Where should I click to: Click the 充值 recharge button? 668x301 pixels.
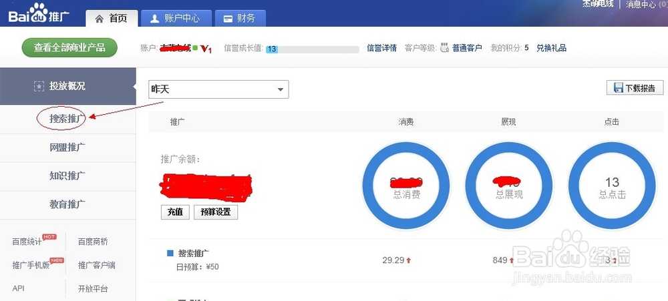click(175, 212)
